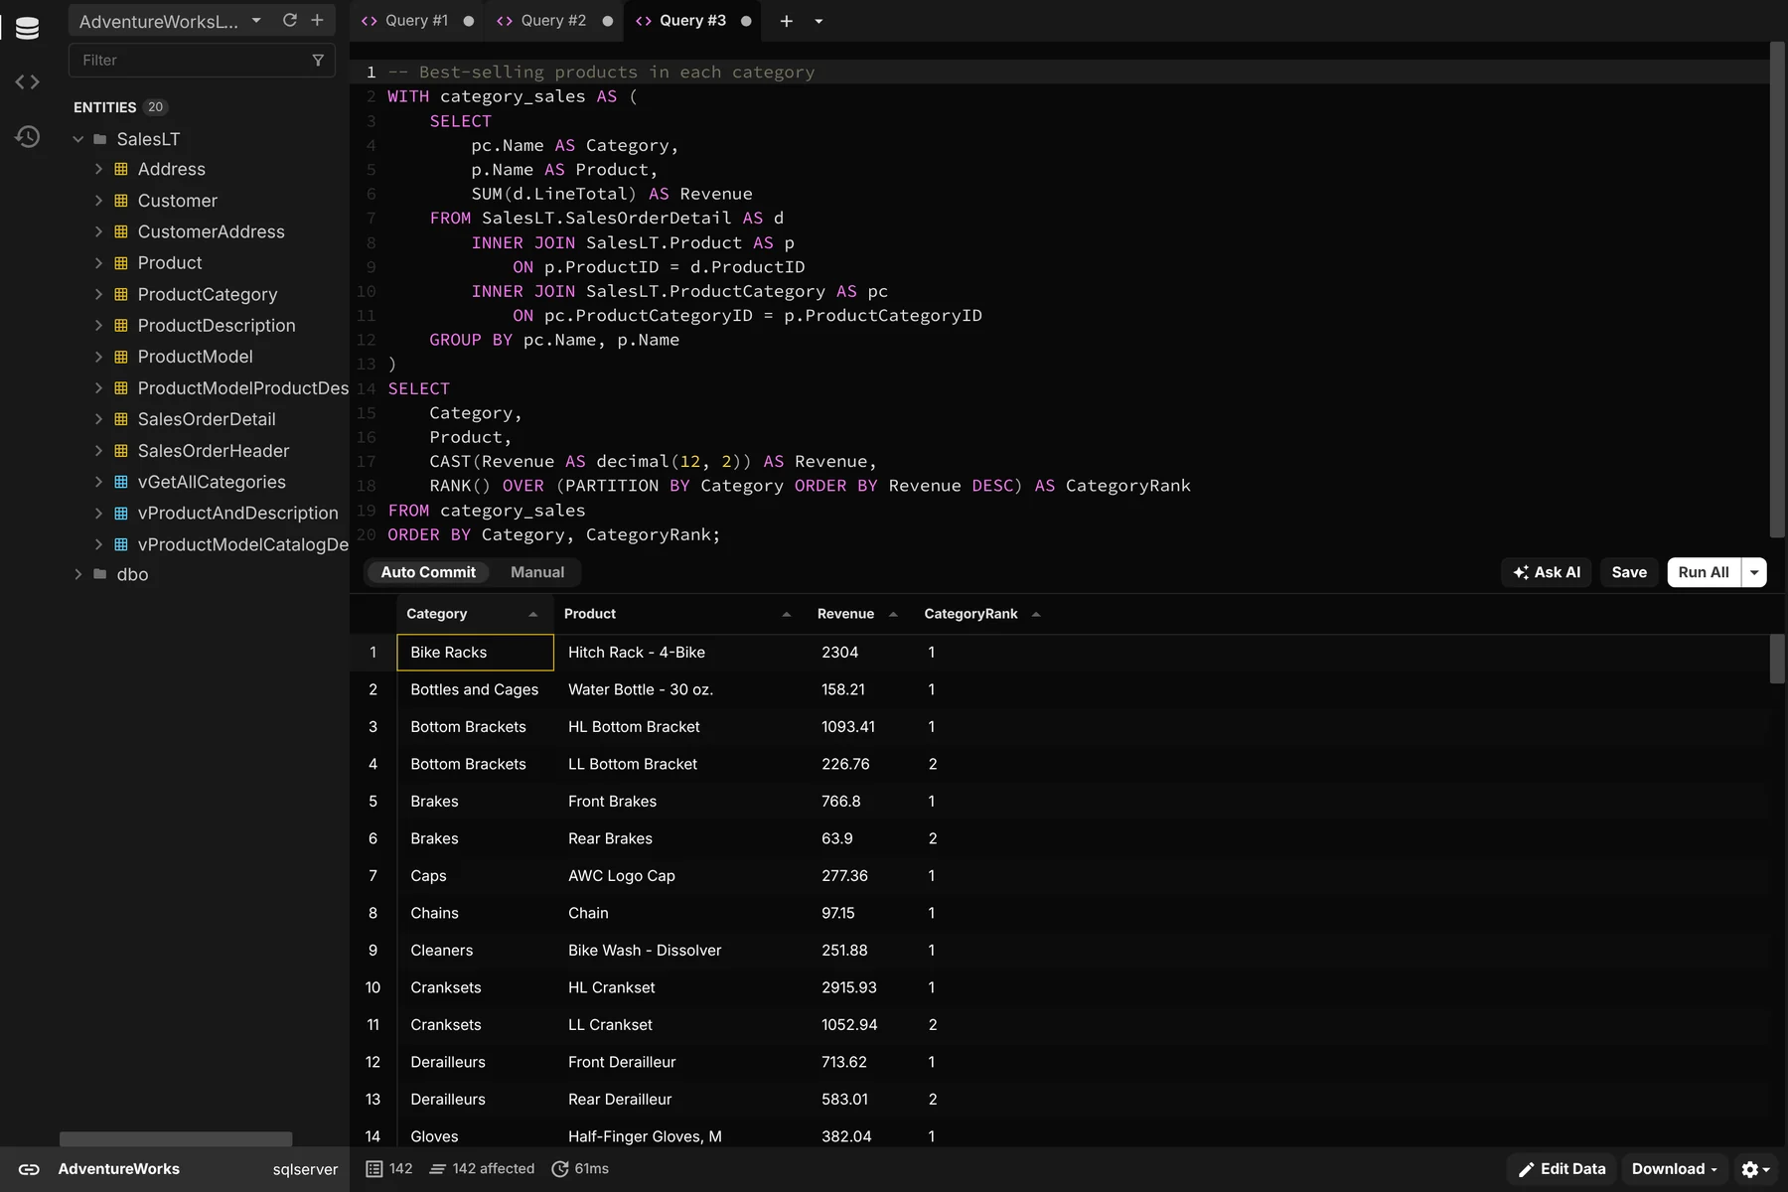1788x1192 pixels.
Task: Click the results vertical scrollbar
Action: [x=1777, y=660]
